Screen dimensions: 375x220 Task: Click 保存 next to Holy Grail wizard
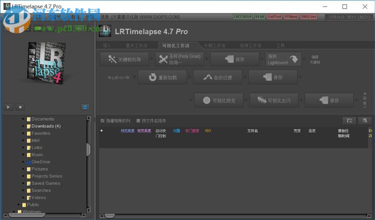(x=234, y=59)
